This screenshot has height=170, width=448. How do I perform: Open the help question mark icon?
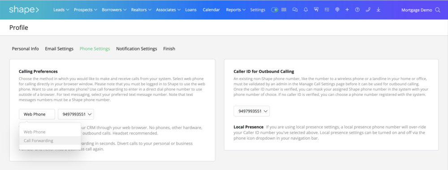click(x=357, y=10)
